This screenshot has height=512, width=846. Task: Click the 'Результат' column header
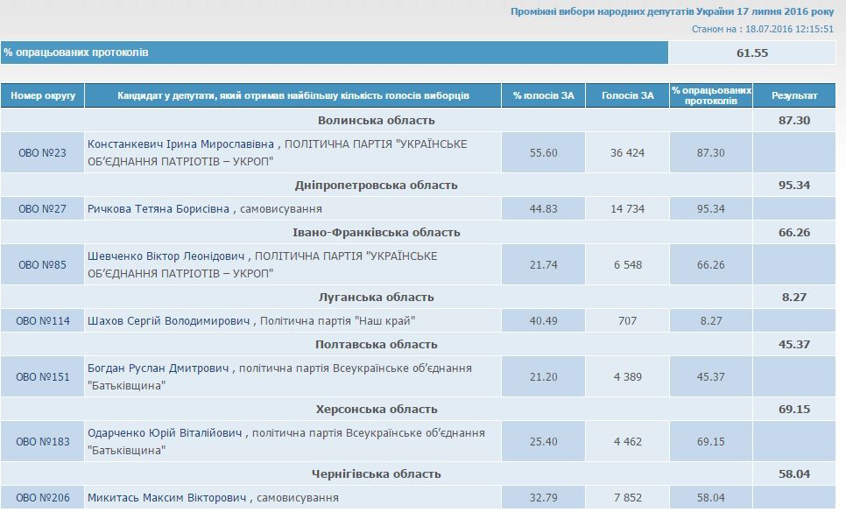click(794, 95)
